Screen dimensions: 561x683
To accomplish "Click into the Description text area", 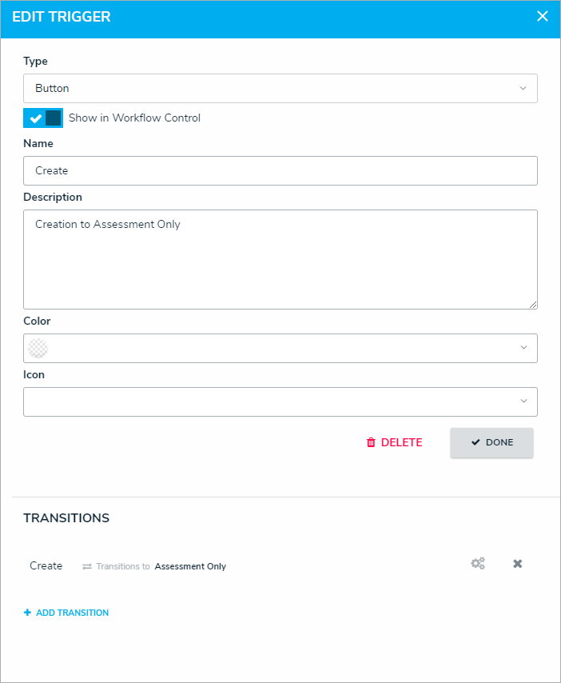I will pyautogui.click(x=280, y=259).
